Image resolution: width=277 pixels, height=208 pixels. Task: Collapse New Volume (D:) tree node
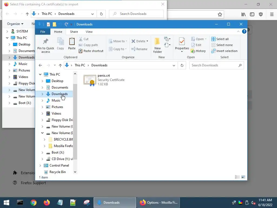tap(42, 133)
